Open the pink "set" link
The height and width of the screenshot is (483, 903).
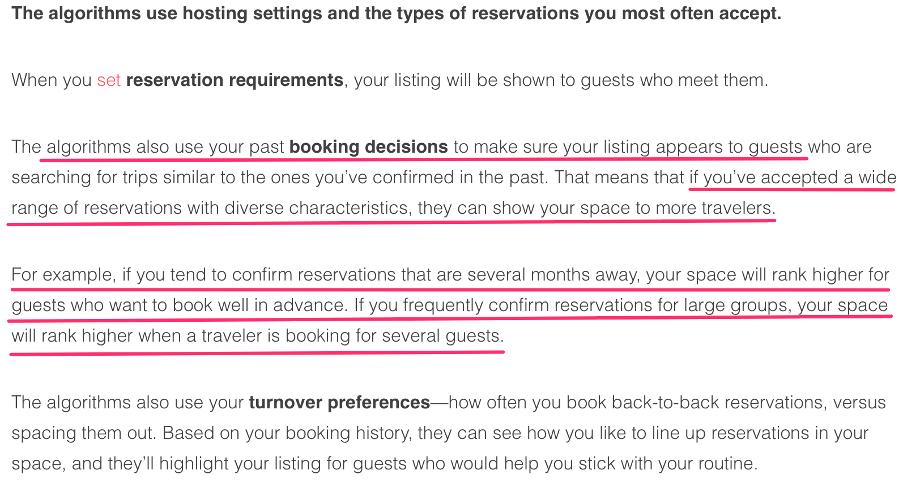tap(109, 80)
